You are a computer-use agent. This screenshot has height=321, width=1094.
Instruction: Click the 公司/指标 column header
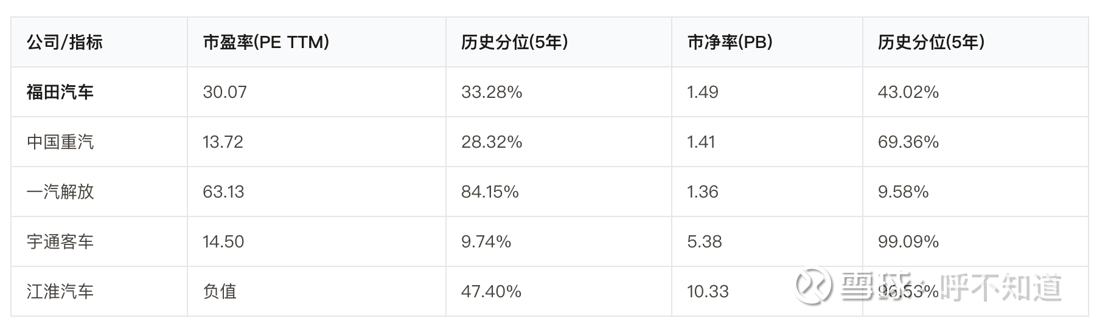coord(64,42)
